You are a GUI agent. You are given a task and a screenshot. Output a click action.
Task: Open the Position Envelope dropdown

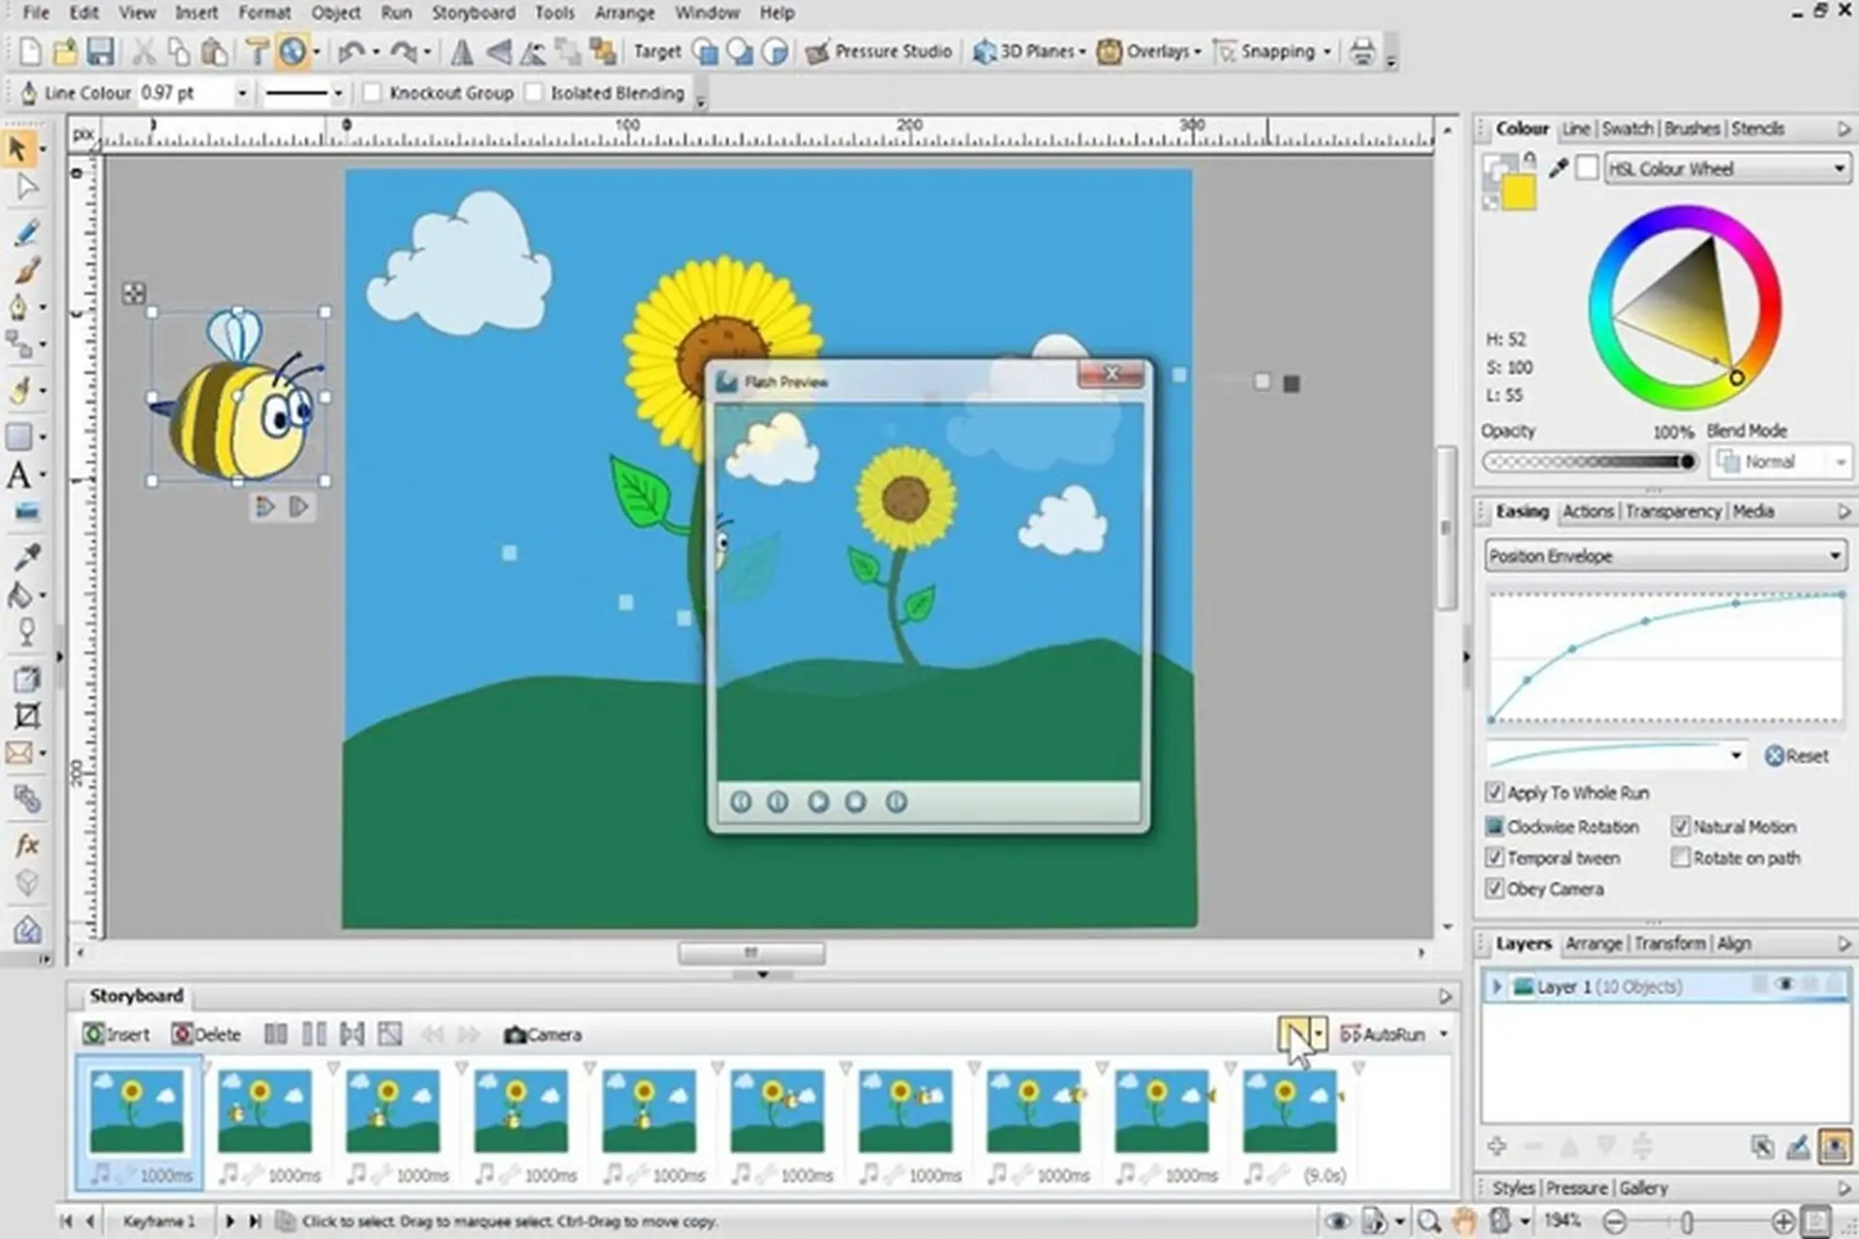pos(1663,556)
